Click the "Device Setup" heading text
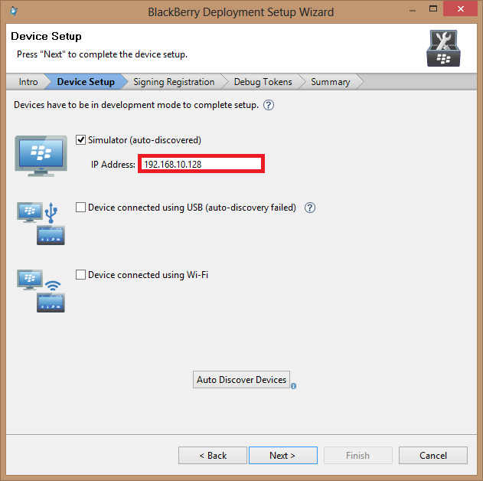The image size is (483, 481). (46, 36)
